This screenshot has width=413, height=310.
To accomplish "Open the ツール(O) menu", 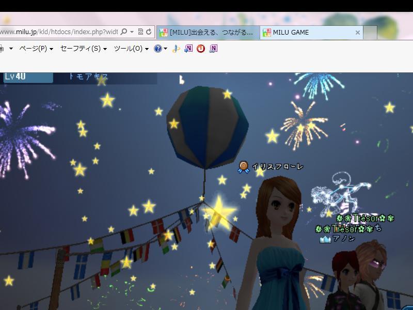I will (131, 49).
